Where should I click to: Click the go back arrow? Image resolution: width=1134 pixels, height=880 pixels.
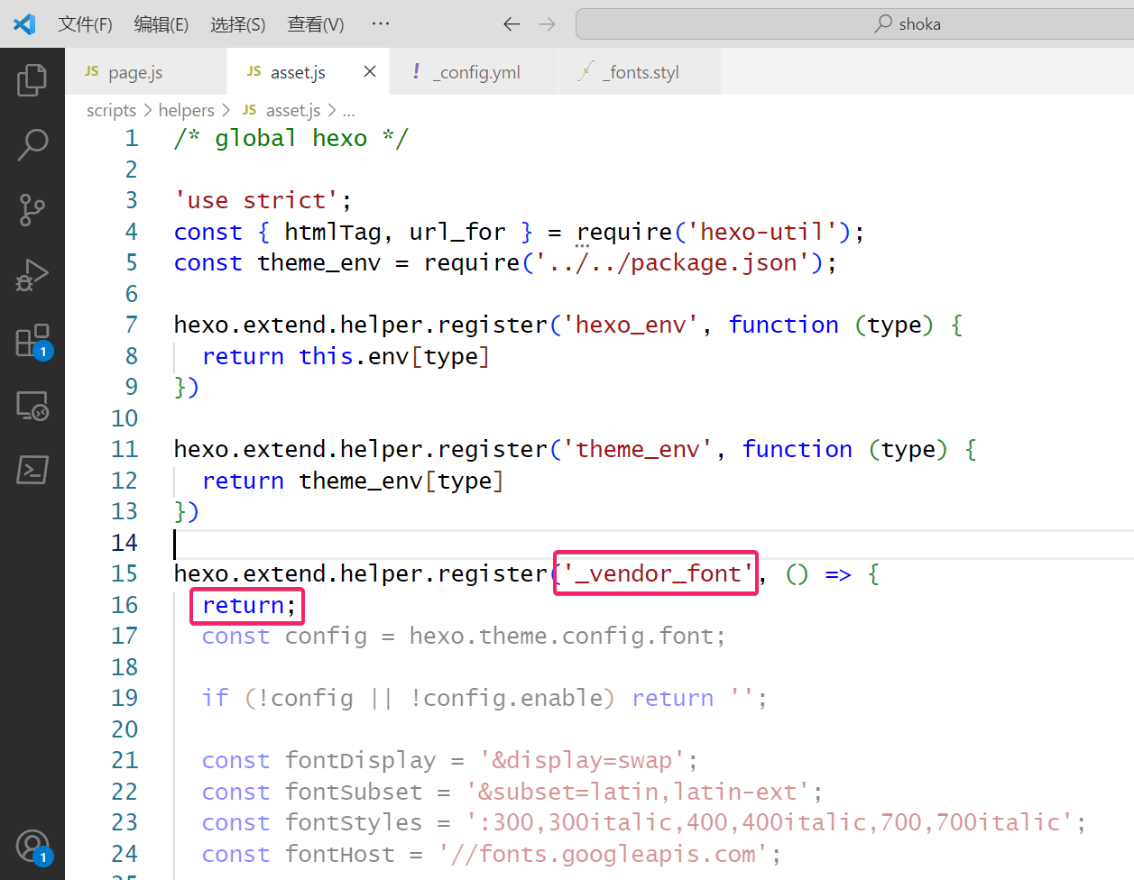click(512, 24)
